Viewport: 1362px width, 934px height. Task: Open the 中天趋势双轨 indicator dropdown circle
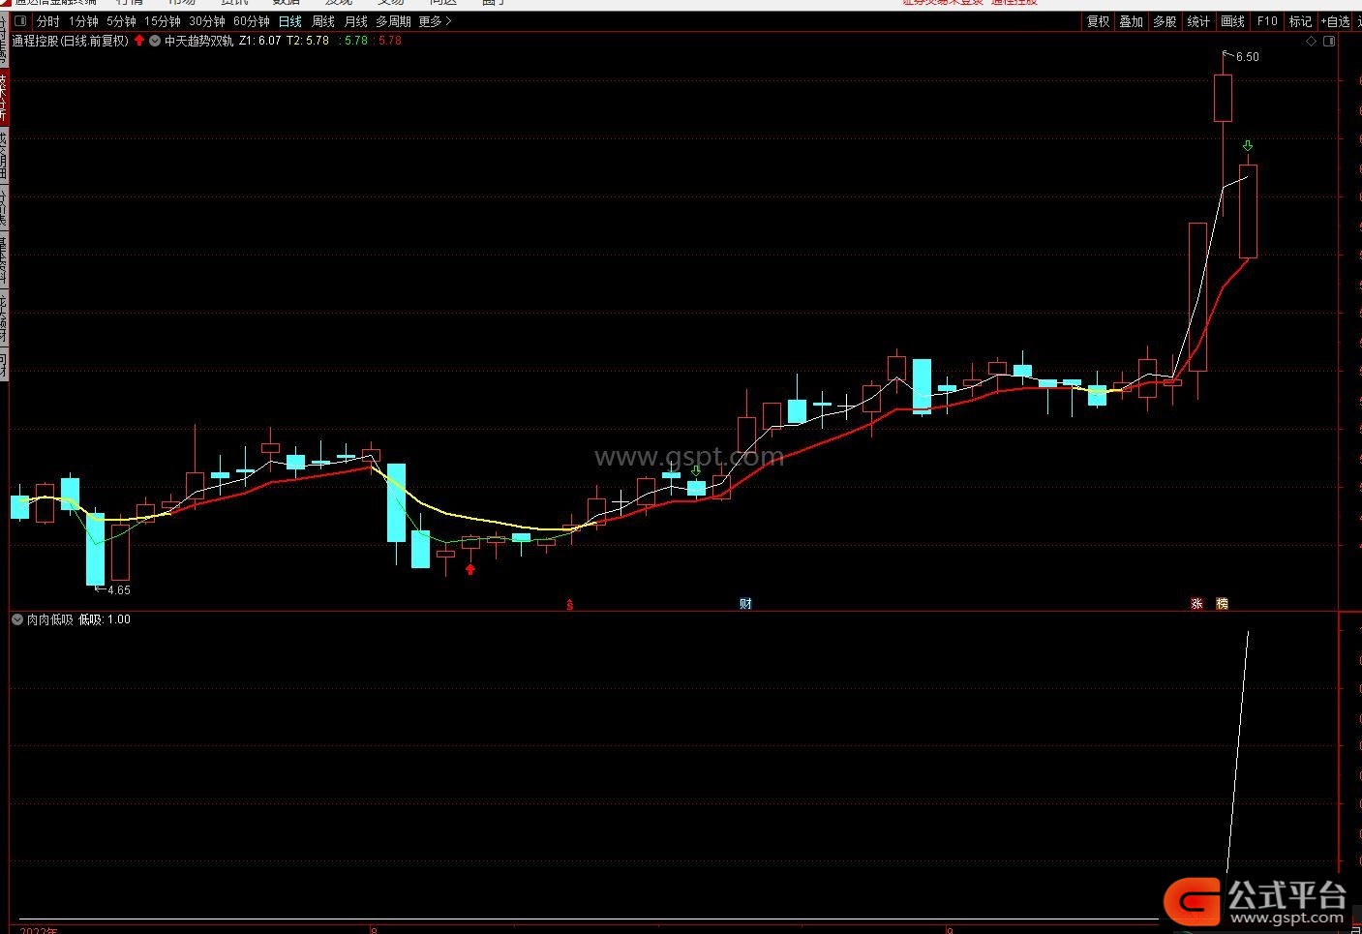click(x=155, y=41)
